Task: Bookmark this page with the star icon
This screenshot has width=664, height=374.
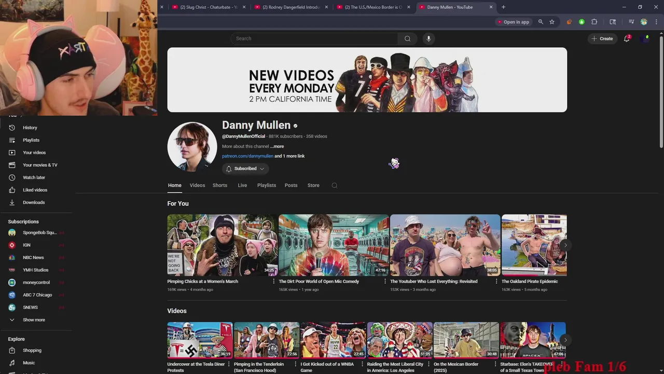Action: click(x=552, y=22)
